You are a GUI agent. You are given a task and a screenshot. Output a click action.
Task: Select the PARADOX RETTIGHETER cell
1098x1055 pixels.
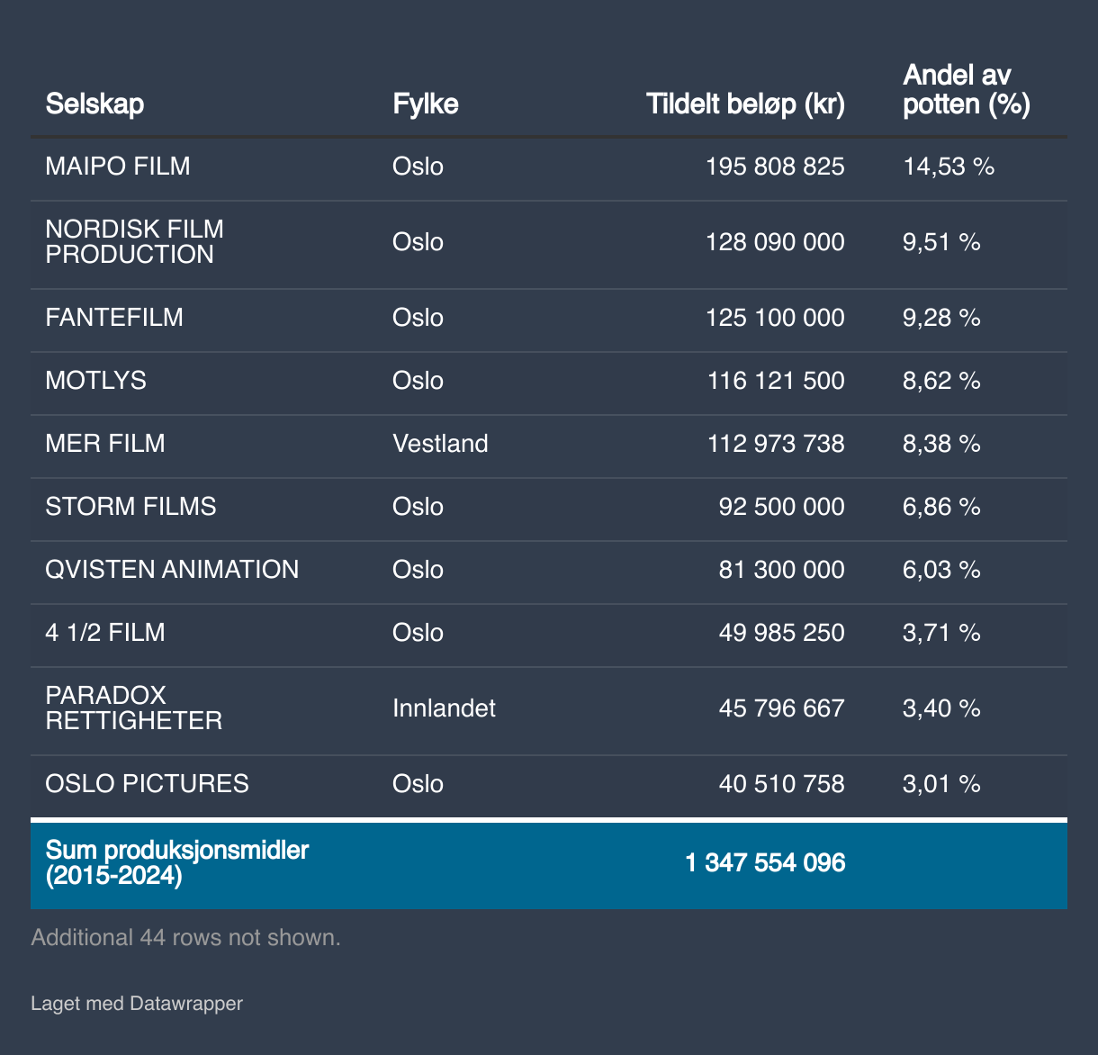point(133,708)
